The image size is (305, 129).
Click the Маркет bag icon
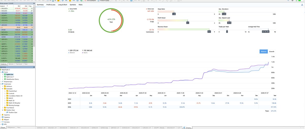click(x=3, y=120)
